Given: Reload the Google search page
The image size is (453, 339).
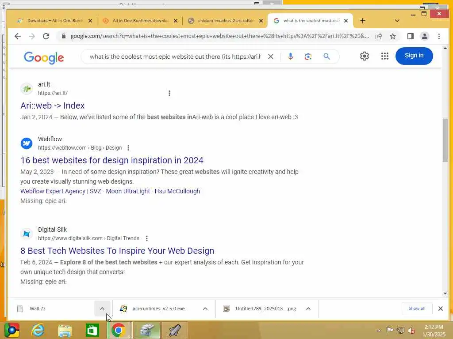Looking at the screenshot, I should (46, 36).
